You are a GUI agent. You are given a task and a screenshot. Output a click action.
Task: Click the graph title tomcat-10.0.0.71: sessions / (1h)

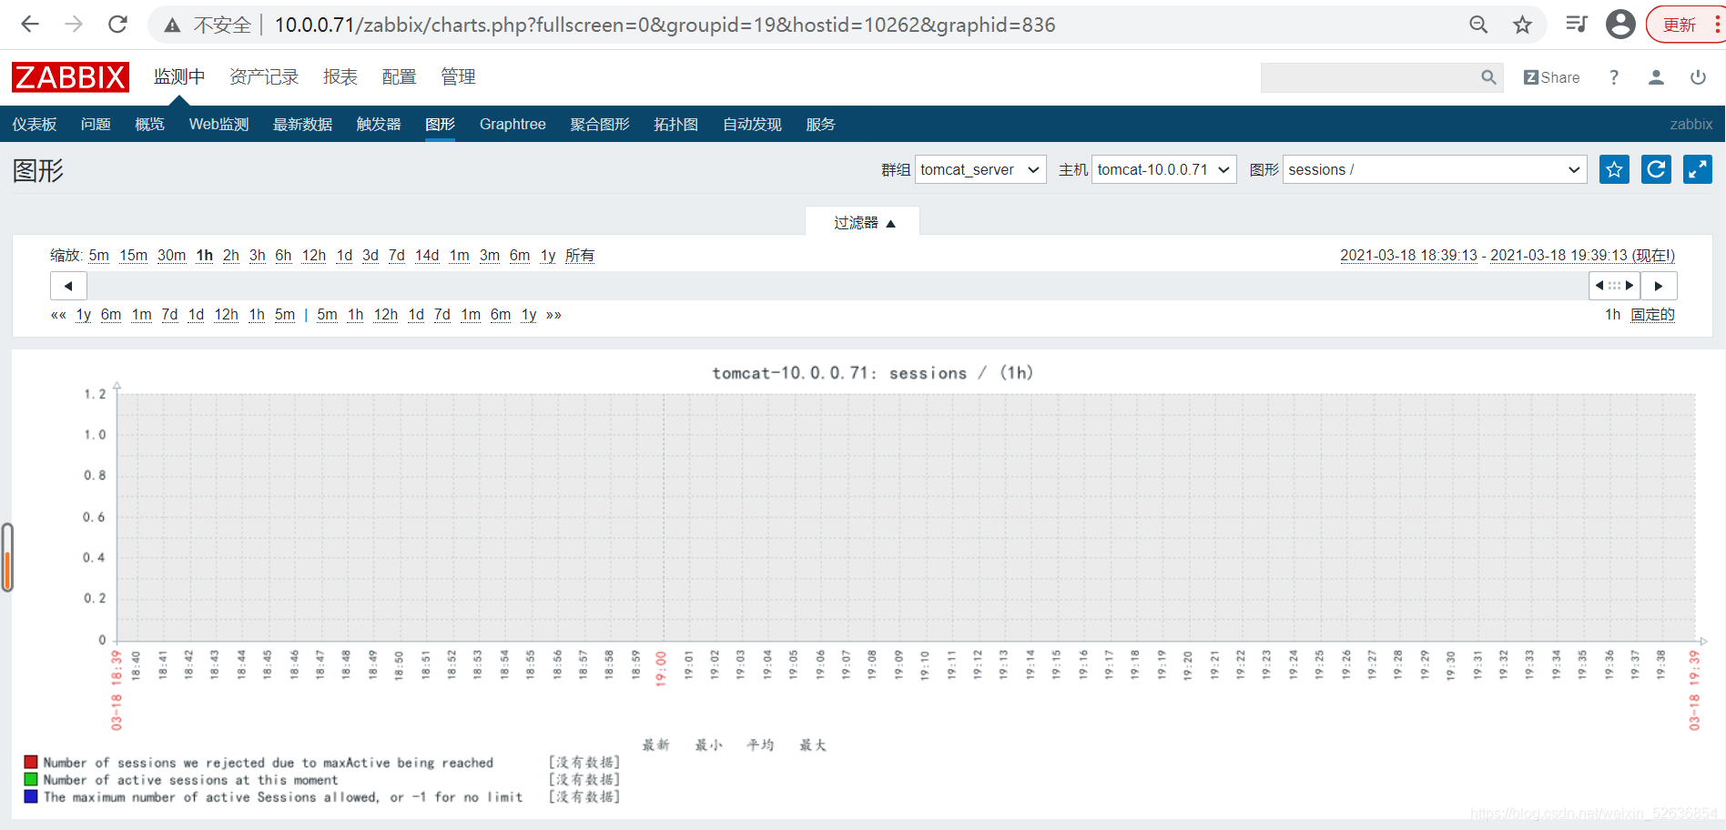872,373
